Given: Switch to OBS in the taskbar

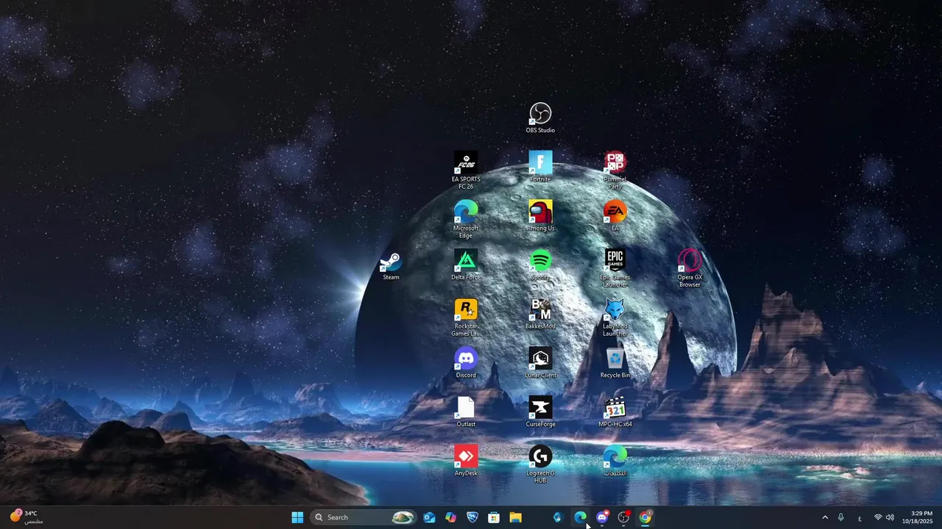Looking at the screenshot, I should (623, 517).
